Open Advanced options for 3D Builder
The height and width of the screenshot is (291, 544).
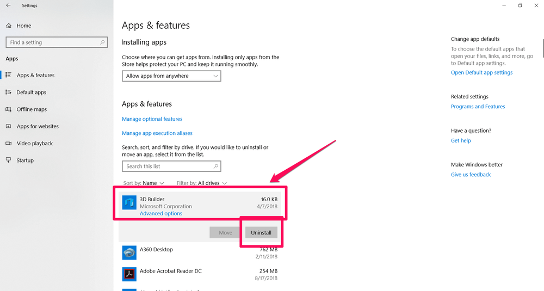[x=161, y=214]
